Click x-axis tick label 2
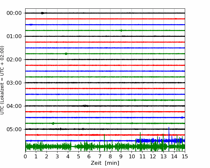This screenshot has width=210, height=168. 47,156
